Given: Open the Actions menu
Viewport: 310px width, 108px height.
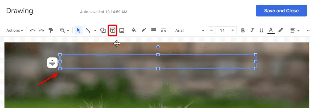Looking at the screenshot, I should (x=15, y=31).
